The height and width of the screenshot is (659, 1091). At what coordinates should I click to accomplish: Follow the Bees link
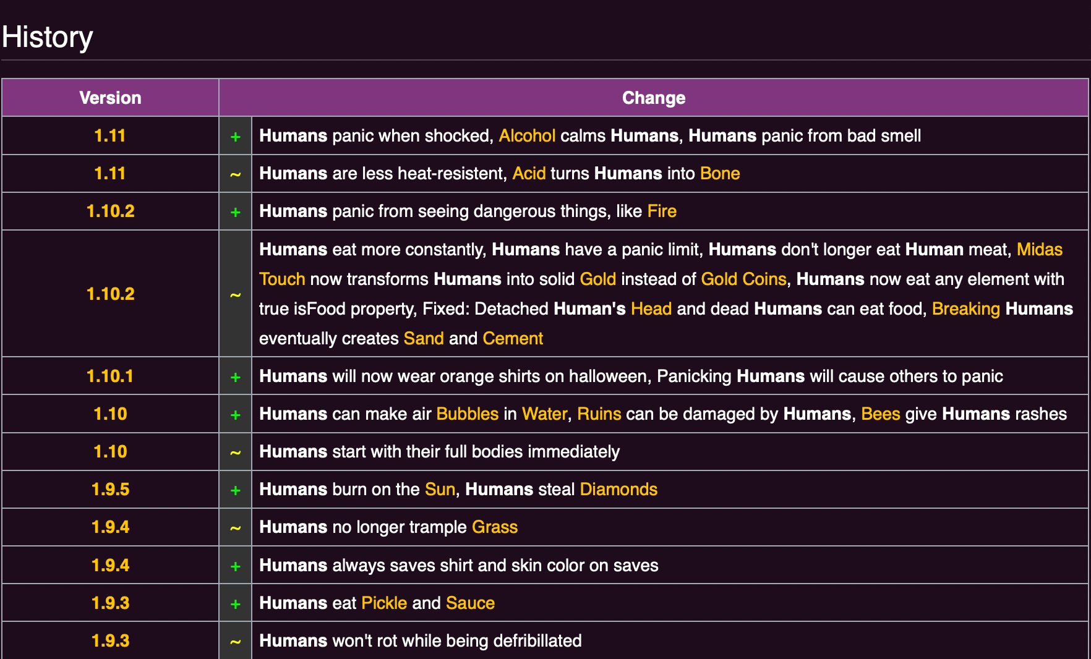click(x=880, y=414)
